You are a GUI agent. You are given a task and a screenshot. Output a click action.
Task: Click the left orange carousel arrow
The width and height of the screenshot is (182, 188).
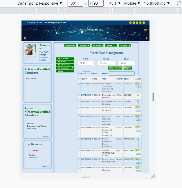(x=25, y=38)
